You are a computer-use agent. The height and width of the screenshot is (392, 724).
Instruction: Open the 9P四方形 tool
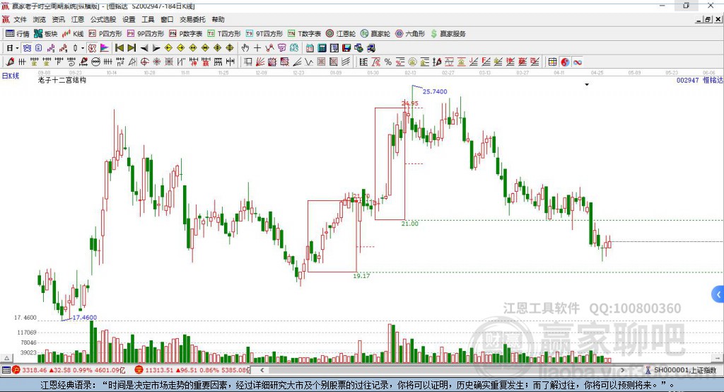point(146,34)
